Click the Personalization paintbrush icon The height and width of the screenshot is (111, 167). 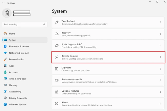pos(5,59)
